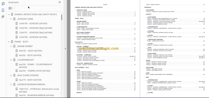Collapse the _COUNTERWEIGHT bookmark group

pyautogui.click(x=11, y=60)
